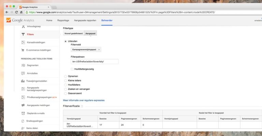Viewport: 262px width, 136px height.
Task: Select the Opnemen radio button
Action: tap(65, 76)
